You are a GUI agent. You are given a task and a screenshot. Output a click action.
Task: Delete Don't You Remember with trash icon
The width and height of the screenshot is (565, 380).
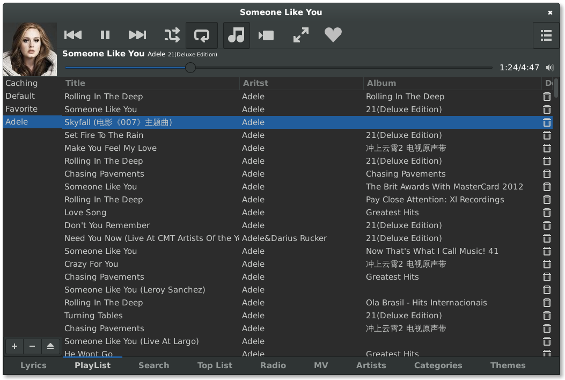tap(547, 225)
